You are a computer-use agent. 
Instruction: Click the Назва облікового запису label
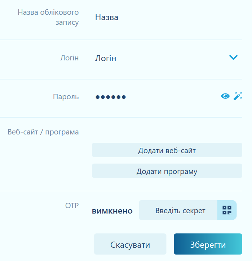pos(48,17)
